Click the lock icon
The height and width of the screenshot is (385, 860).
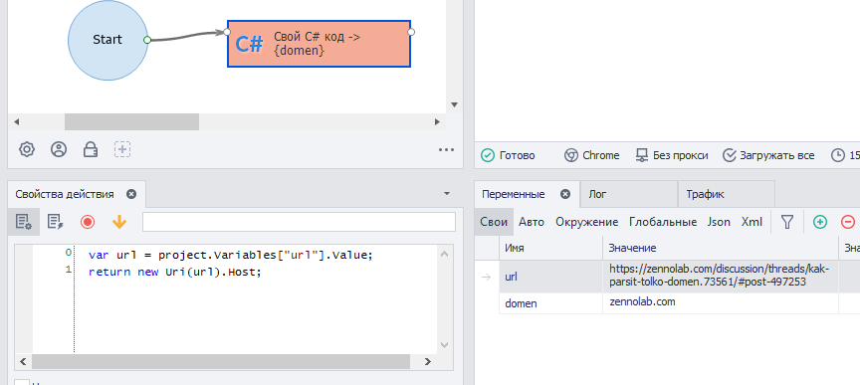tap(91, 149)
